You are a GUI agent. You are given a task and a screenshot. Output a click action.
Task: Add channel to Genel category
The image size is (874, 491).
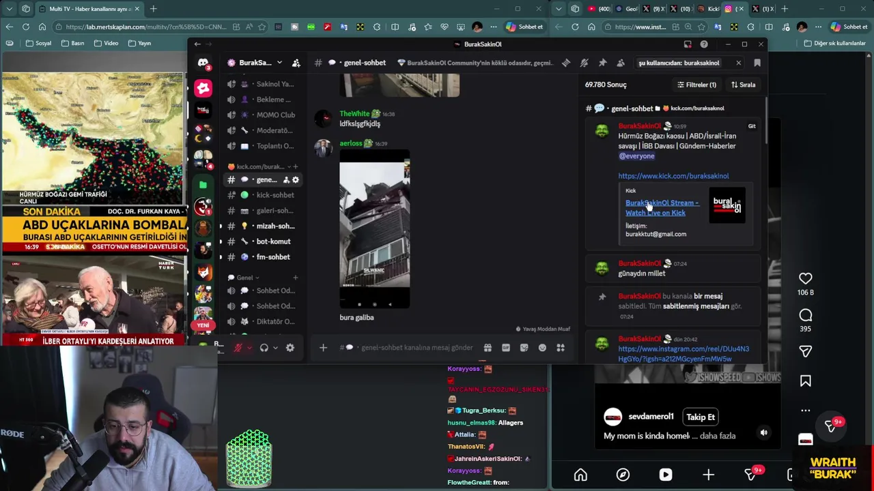tap(296, 278)
